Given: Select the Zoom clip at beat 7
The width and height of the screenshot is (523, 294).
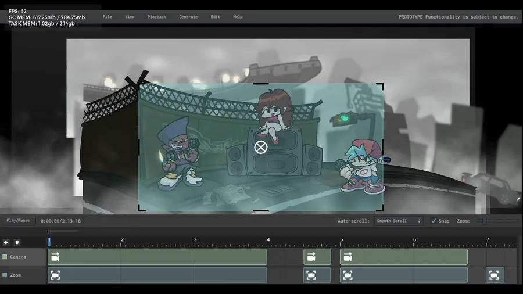Looking at the screenshot, I should pyautogui.click(x=495, y=275).
